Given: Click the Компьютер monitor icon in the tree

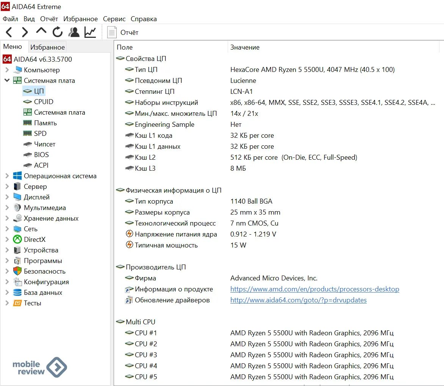Looking at the screenshot, I should point(18,70).
